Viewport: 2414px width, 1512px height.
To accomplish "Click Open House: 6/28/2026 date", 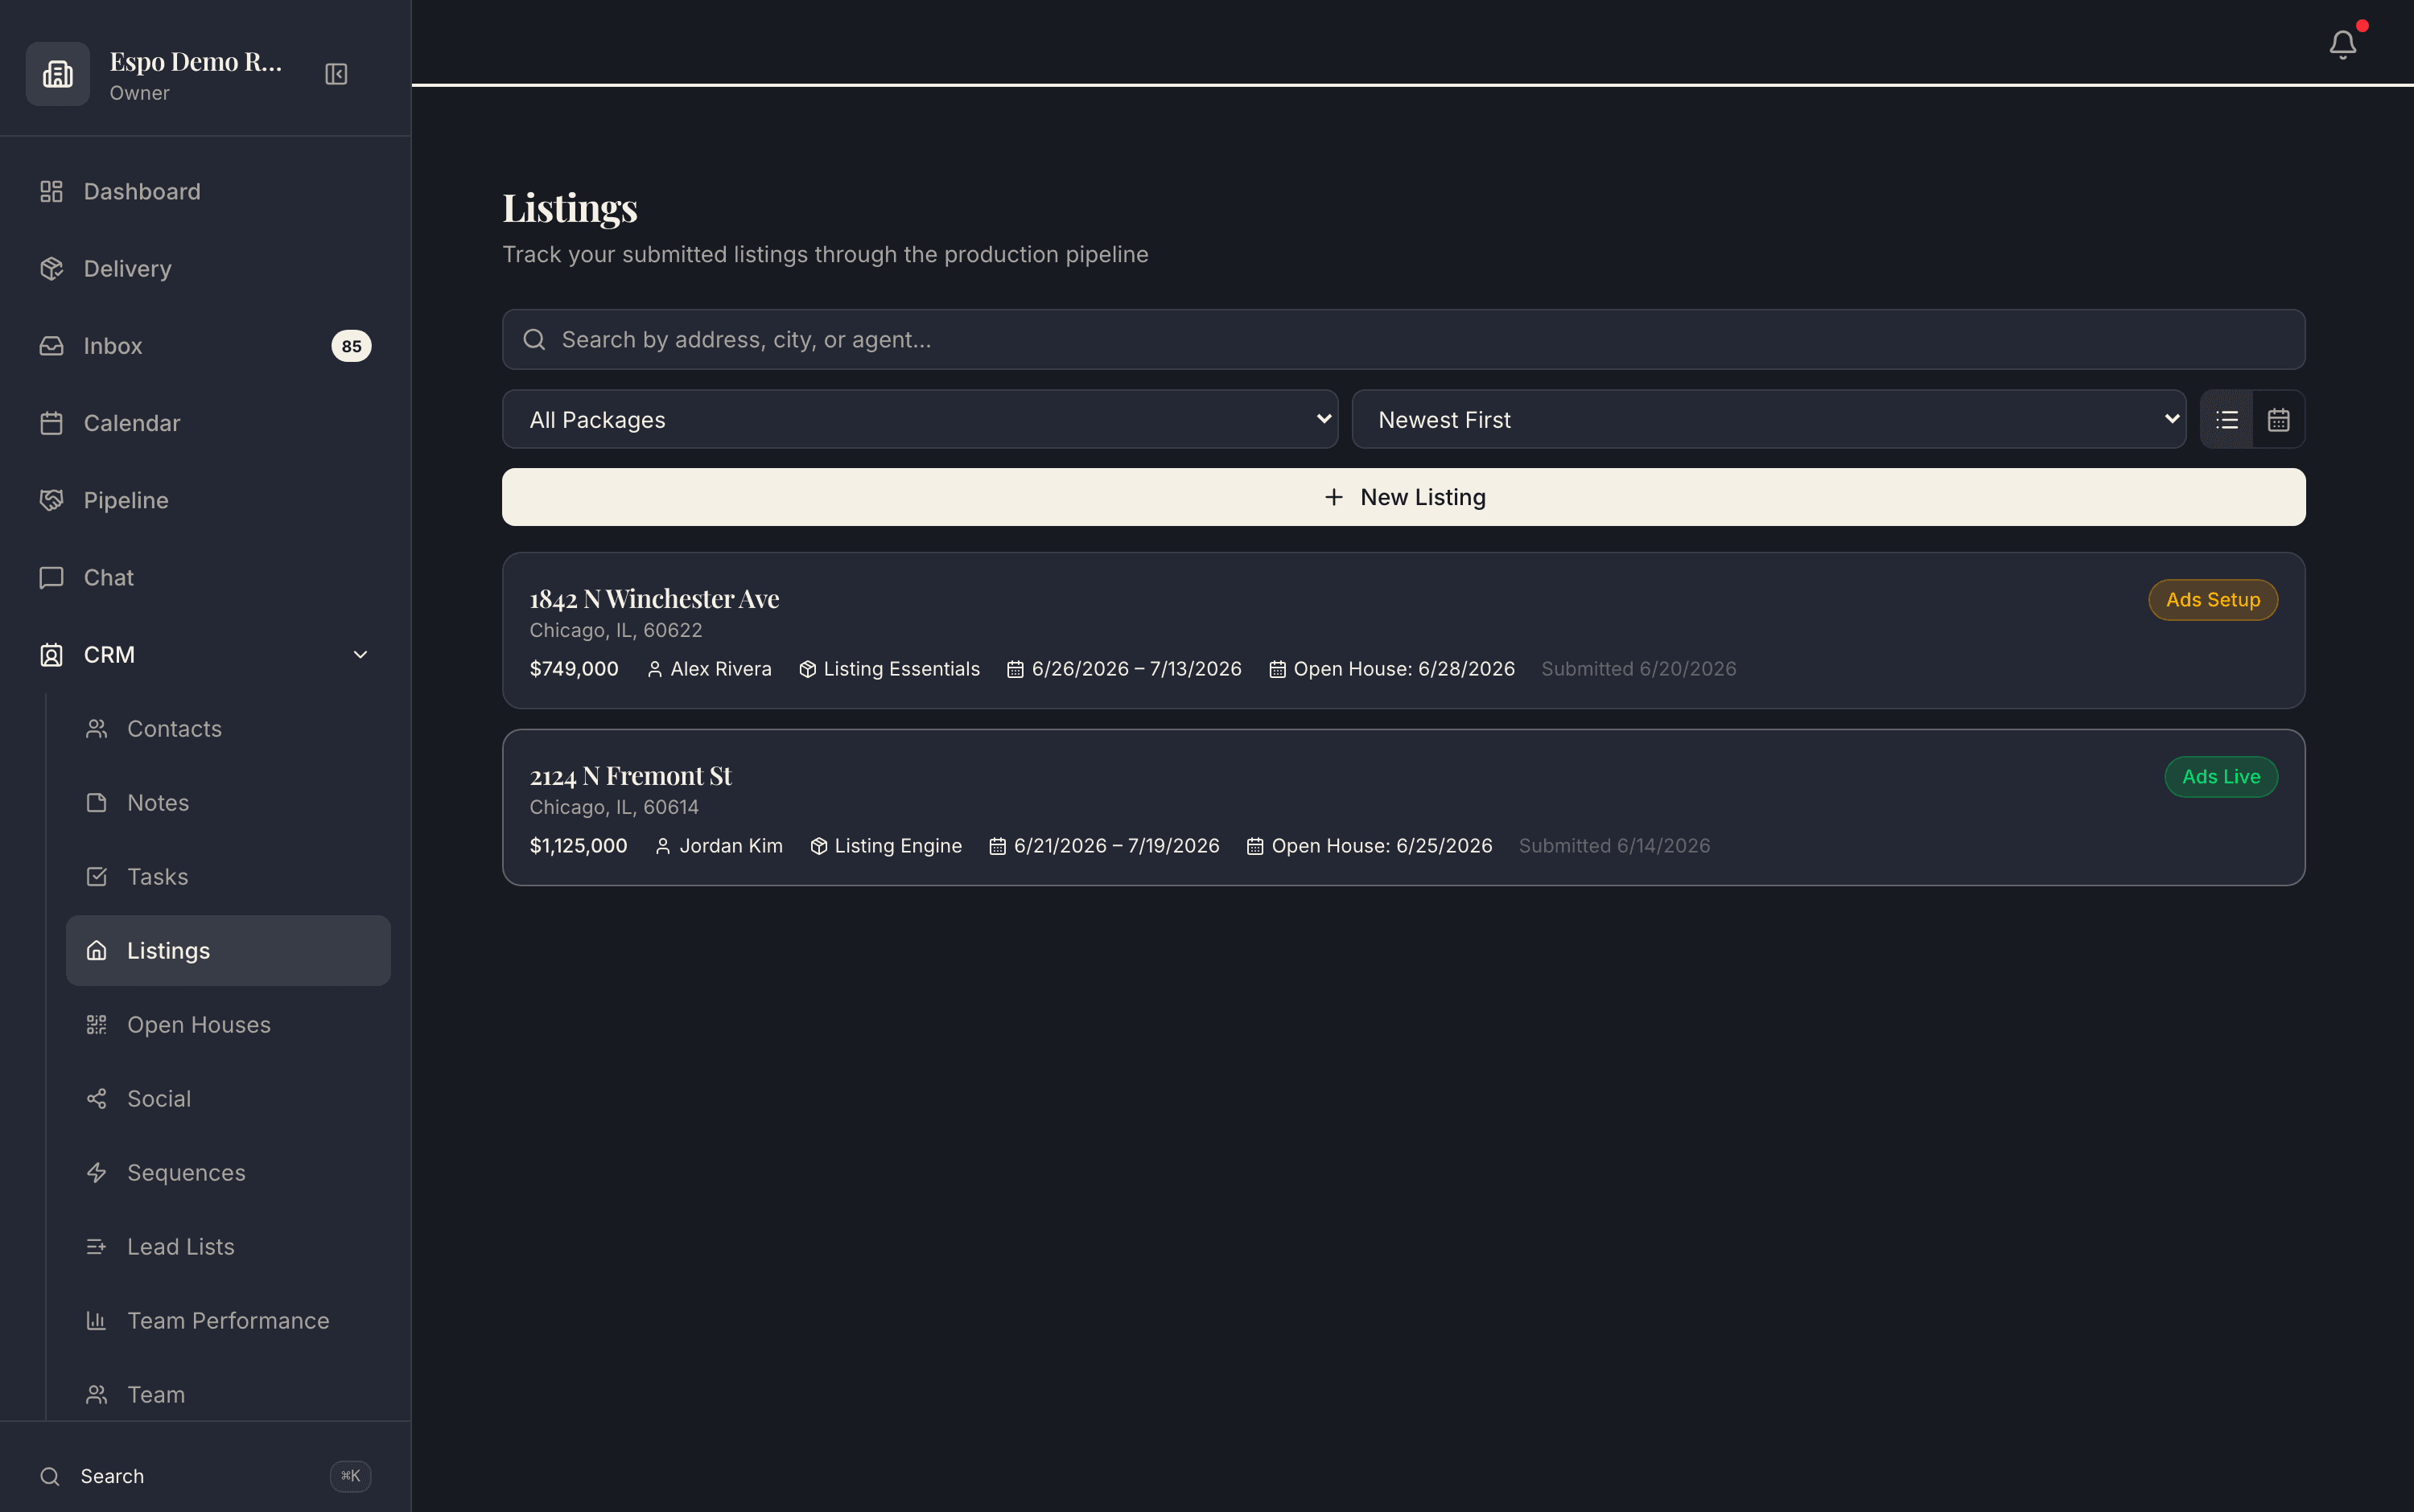I will (x=1403, y=669).
